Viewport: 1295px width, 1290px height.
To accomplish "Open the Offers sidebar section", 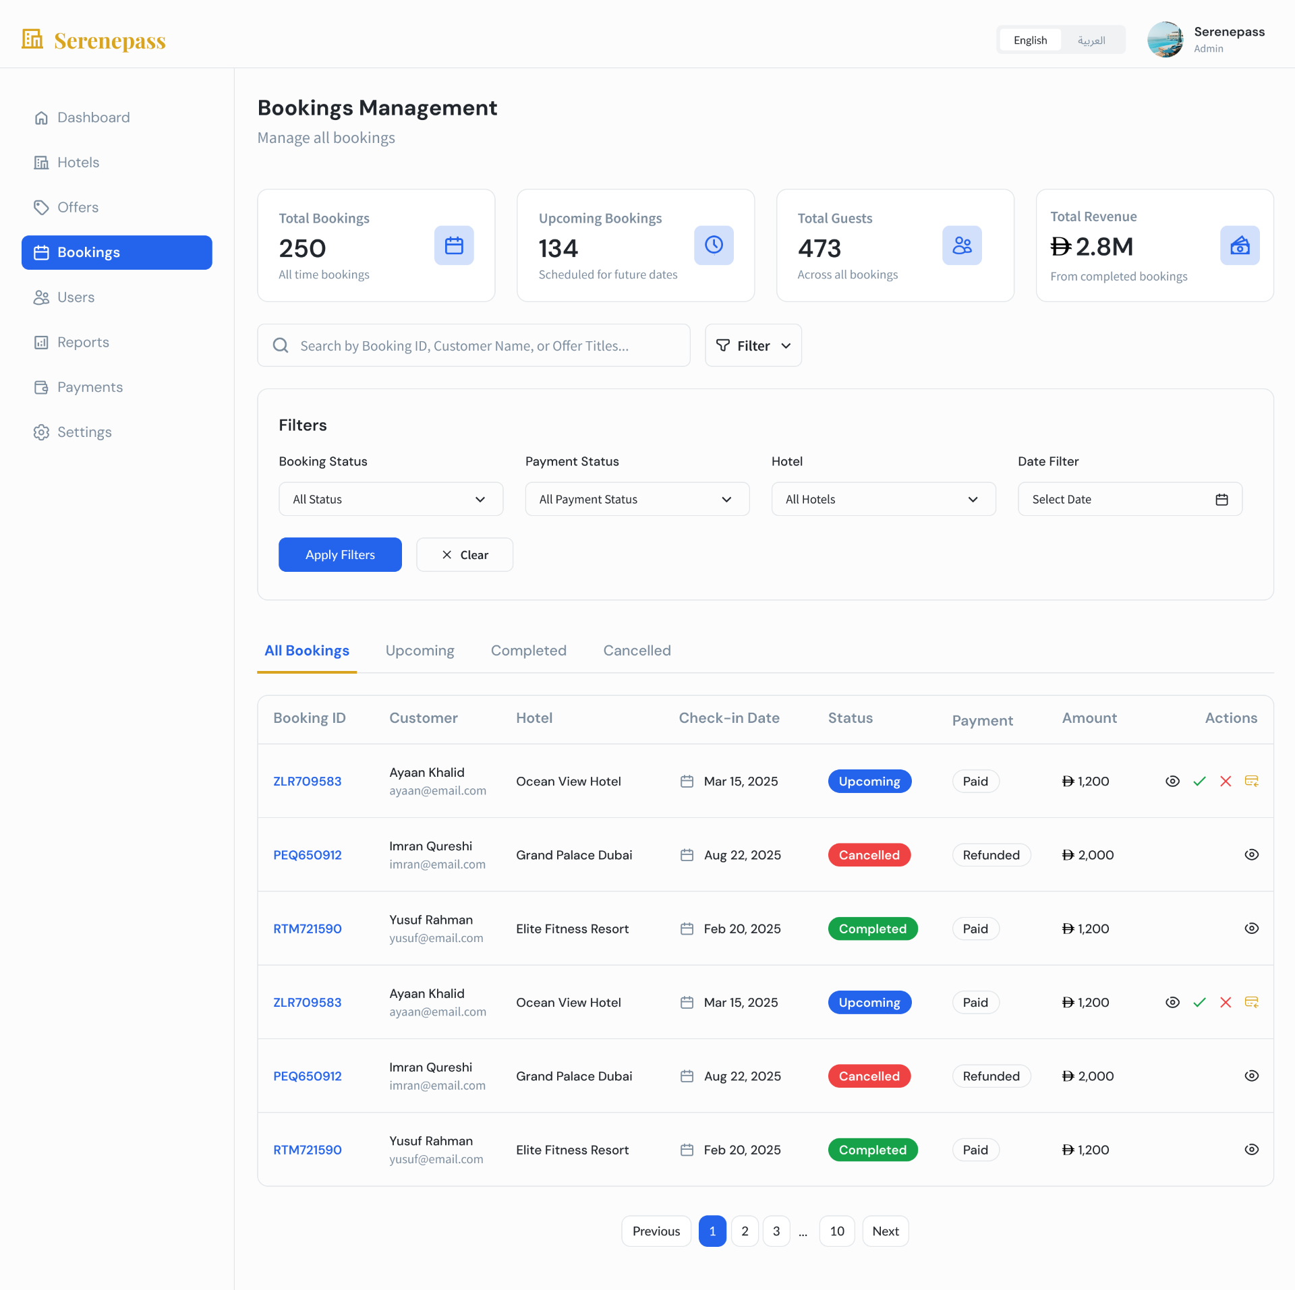I will coord(66,207).
